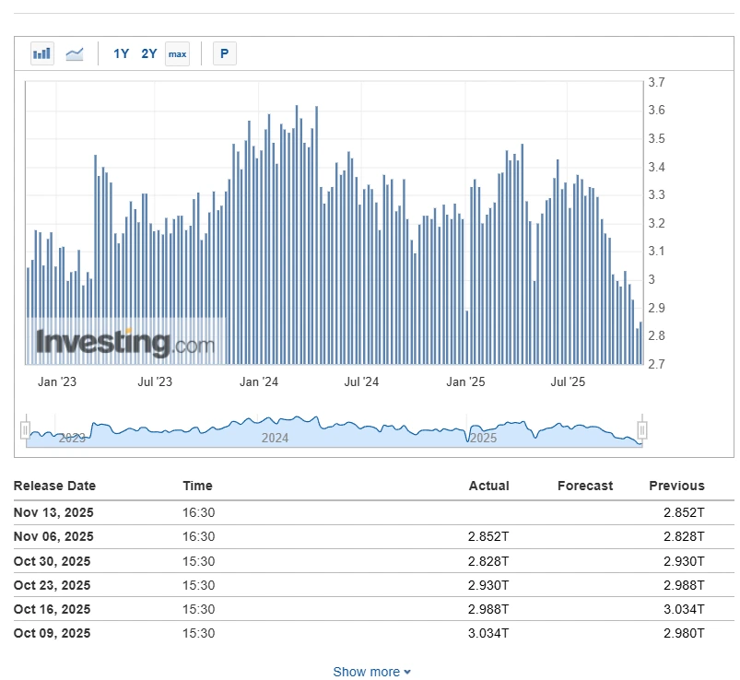
Task: Click time 15:30 in Oct 30 row
Action: pos(199,561)
